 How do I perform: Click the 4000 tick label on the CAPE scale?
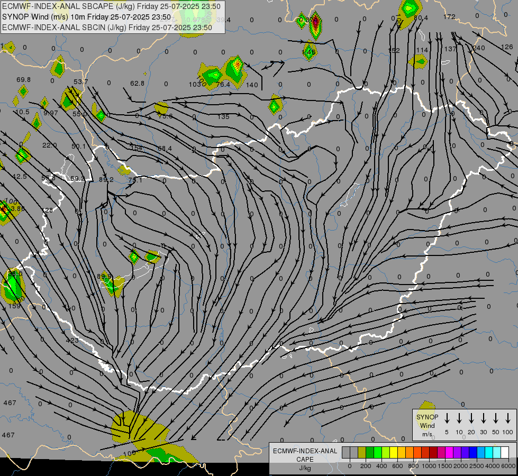[492, 466]
